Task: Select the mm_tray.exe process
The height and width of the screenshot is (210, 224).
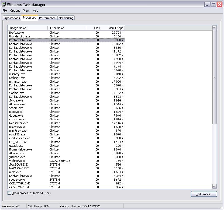Action: (67, 131)
